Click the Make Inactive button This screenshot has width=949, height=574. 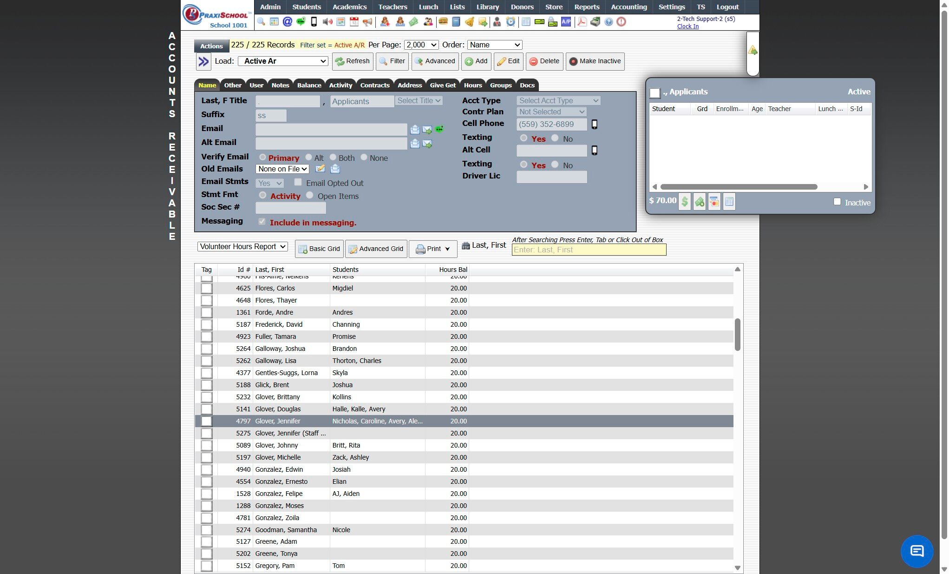[x=595, y=61]
